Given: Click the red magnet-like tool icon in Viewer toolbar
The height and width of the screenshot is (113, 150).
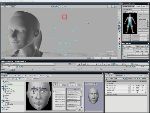Looking at the screenshot, I should [119, 25].
